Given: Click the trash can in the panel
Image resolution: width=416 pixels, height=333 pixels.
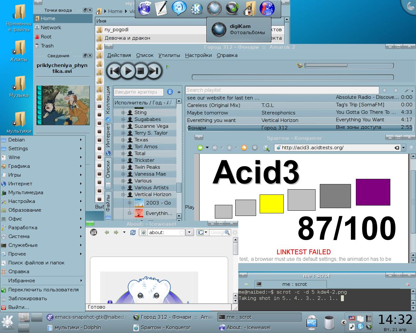Looking at the screenshot, I should [x=329, y=322].
